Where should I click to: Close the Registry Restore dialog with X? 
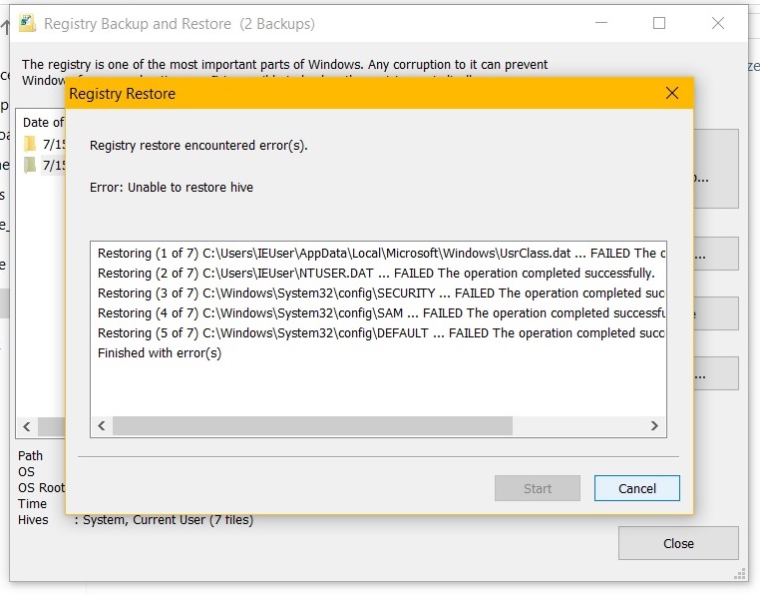point(671,94)
